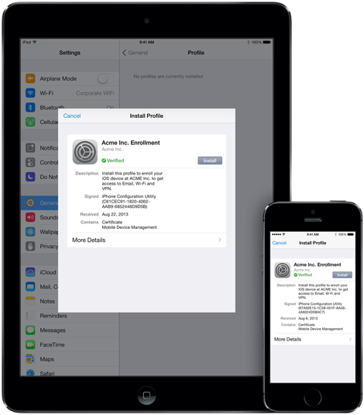The image size is (364, 415).
Task: Tap Cancel on iPhone Install Profile
Action: (x=280, y=243)
